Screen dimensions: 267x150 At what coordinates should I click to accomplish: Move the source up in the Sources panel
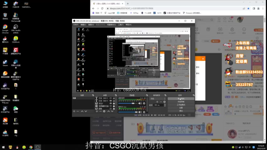pyautogui.click(x=108, y=111)
